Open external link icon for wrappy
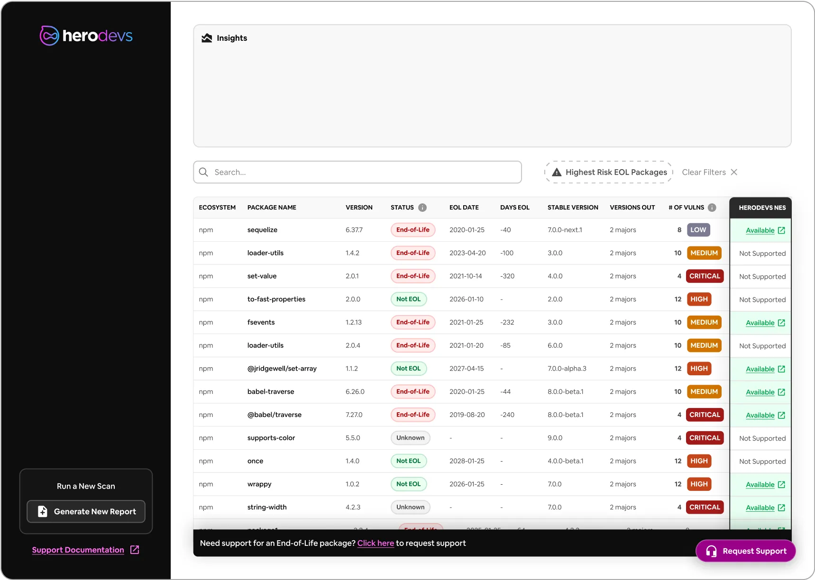 click(x=781, y=485)
